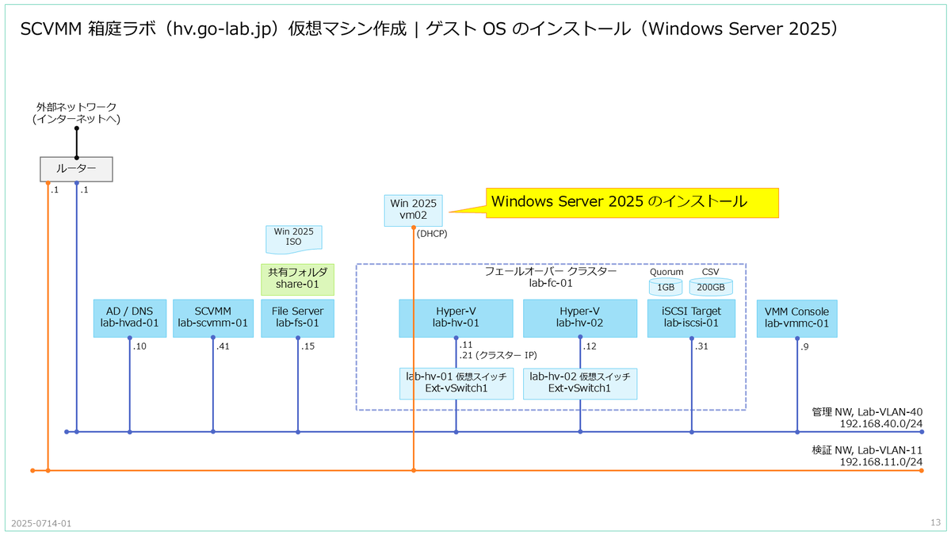Click the 外部ネットワーク label
This screenshot has height=535, width=951.
(x=76, y=113)
